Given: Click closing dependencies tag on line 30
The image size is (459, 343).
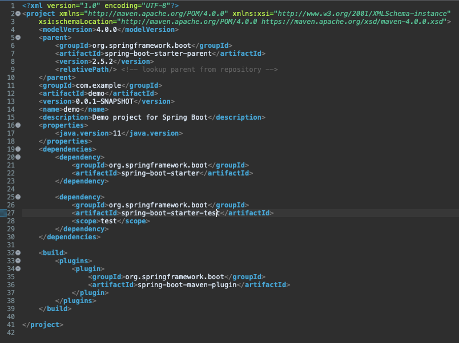Looking at the screenshot, I should [x=70, y=237].
